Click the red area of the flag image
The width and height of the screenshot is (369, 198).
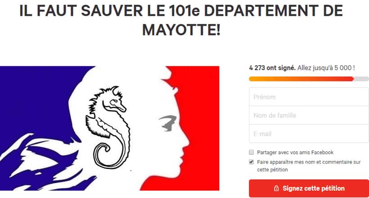[202, 118]
